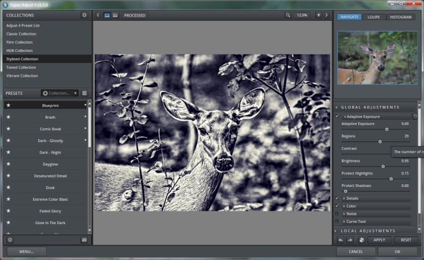Click star icon for Comic Book preset

(8, 129)
